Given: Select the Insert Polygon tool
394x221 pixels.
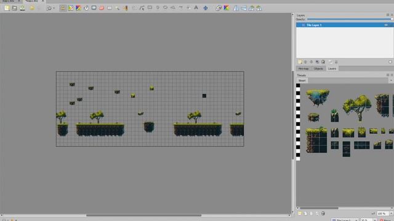Looking at the screenshot, I should pos(173,8).
